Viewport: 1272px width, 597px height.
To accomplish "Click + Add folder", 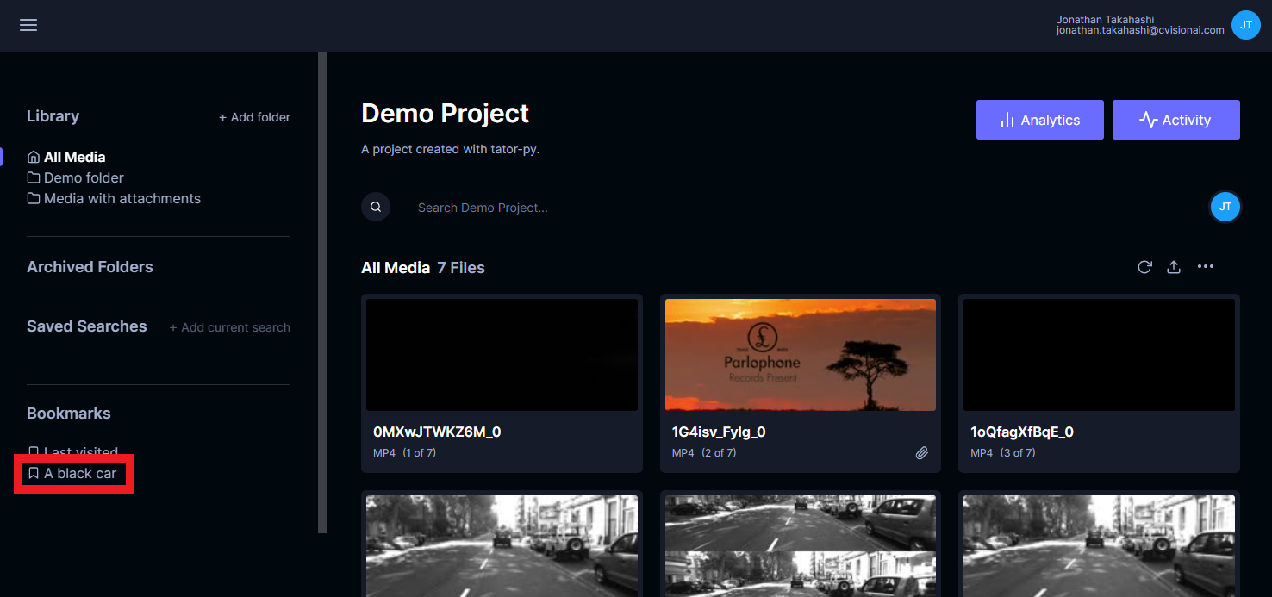I will [x=254, y=117].
